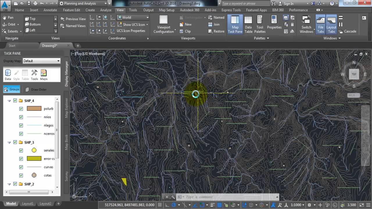Collapse the SHP_2 group
This screenshot has height=209, width=372.
[x=9, y=184]
